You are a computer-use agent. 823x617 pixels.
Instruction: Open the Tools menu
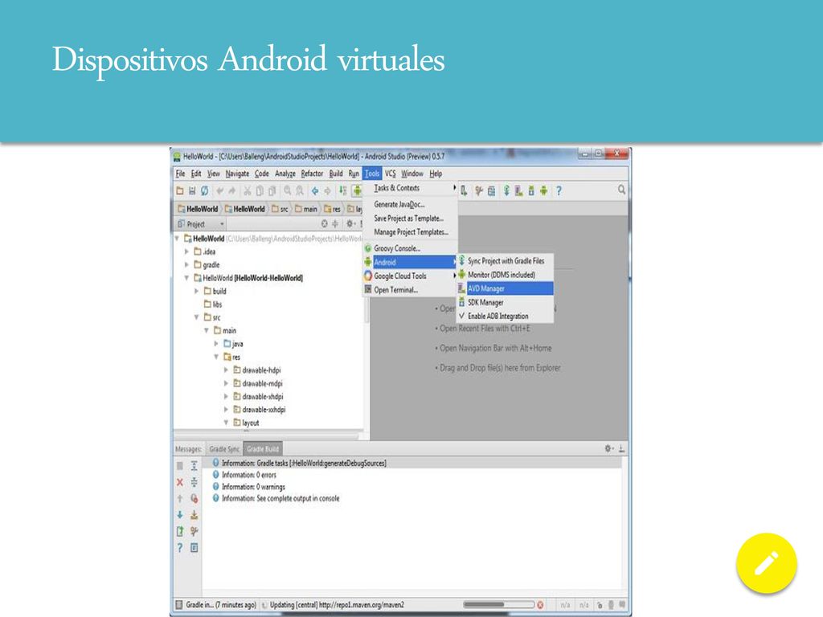[x=372, y=174]
